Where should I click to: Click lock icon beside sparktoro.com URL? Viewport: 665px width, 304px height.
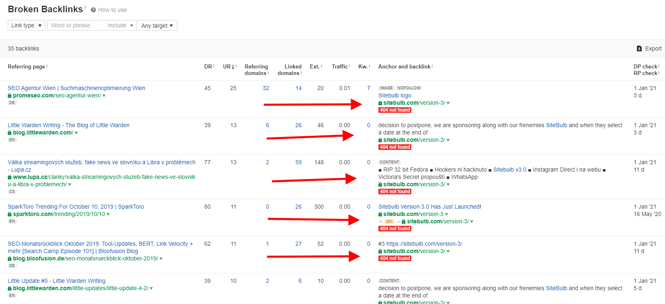tap(10, 214)
